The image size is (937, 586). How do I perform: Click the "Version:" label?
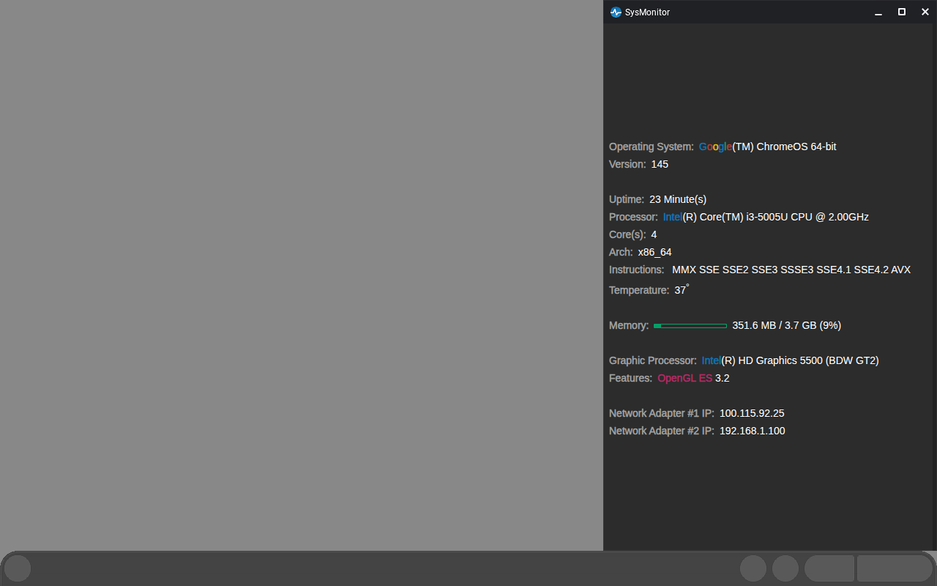point(627,164)
